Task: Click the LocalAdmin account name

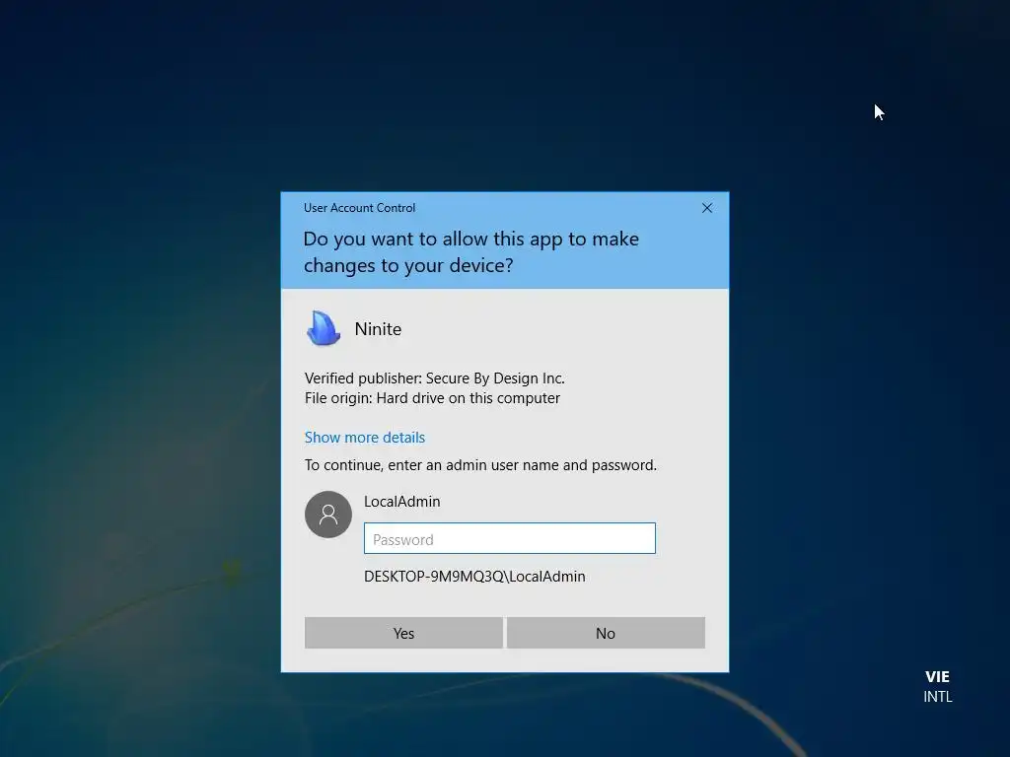Action: [x=402, y=502]
